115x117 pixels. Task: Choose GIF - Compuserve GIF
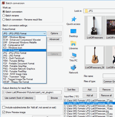click(x=24, y=45)
